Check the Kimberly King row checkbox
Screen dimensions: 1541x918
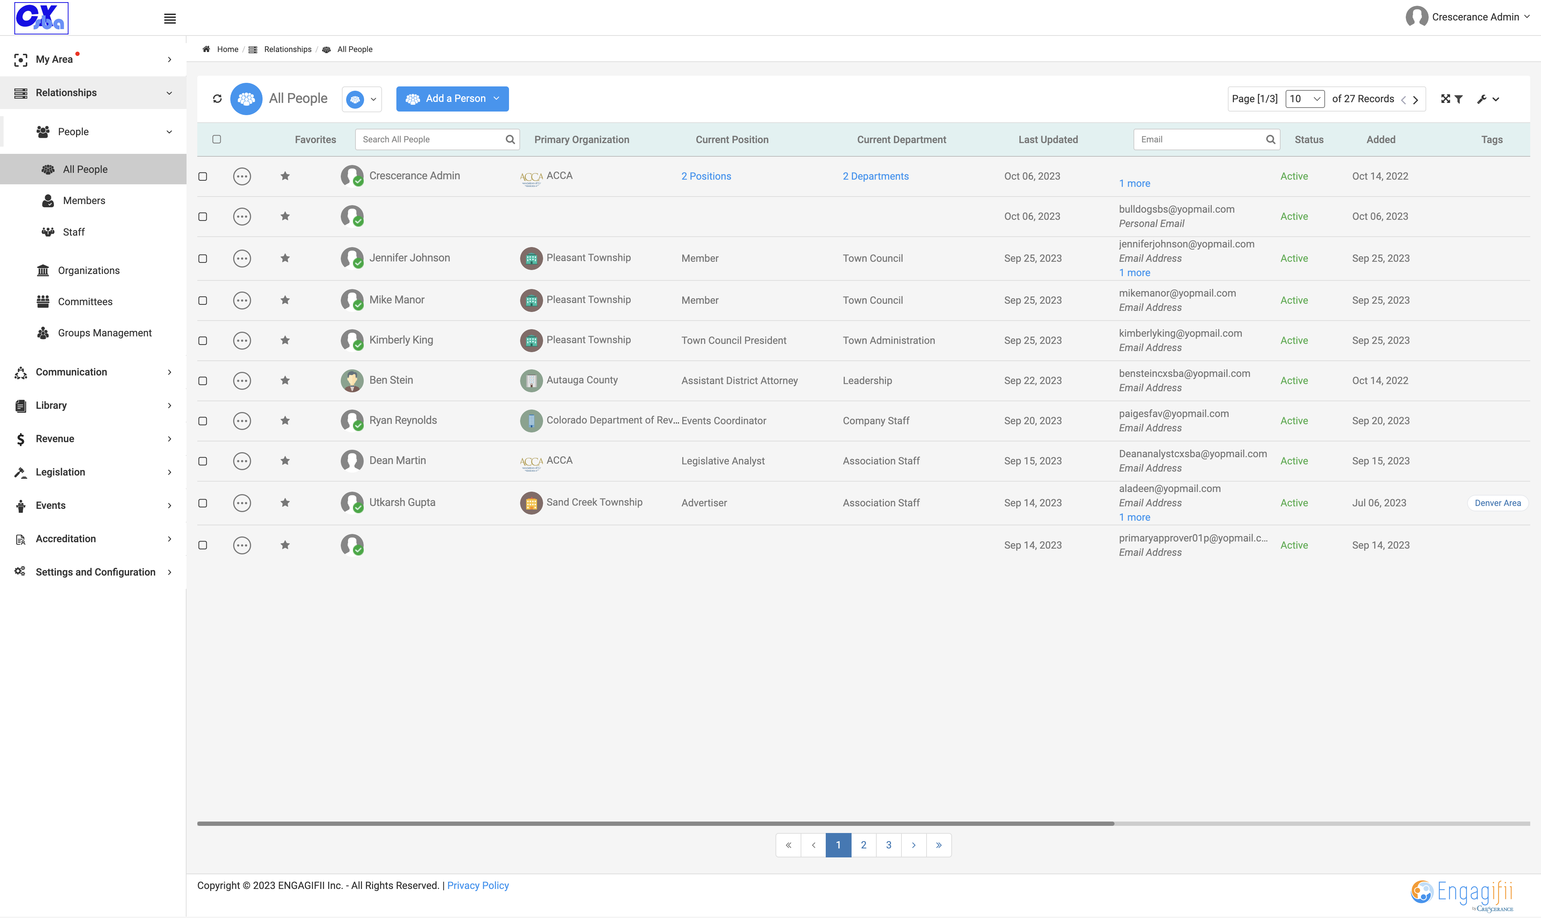coord(202,340)
